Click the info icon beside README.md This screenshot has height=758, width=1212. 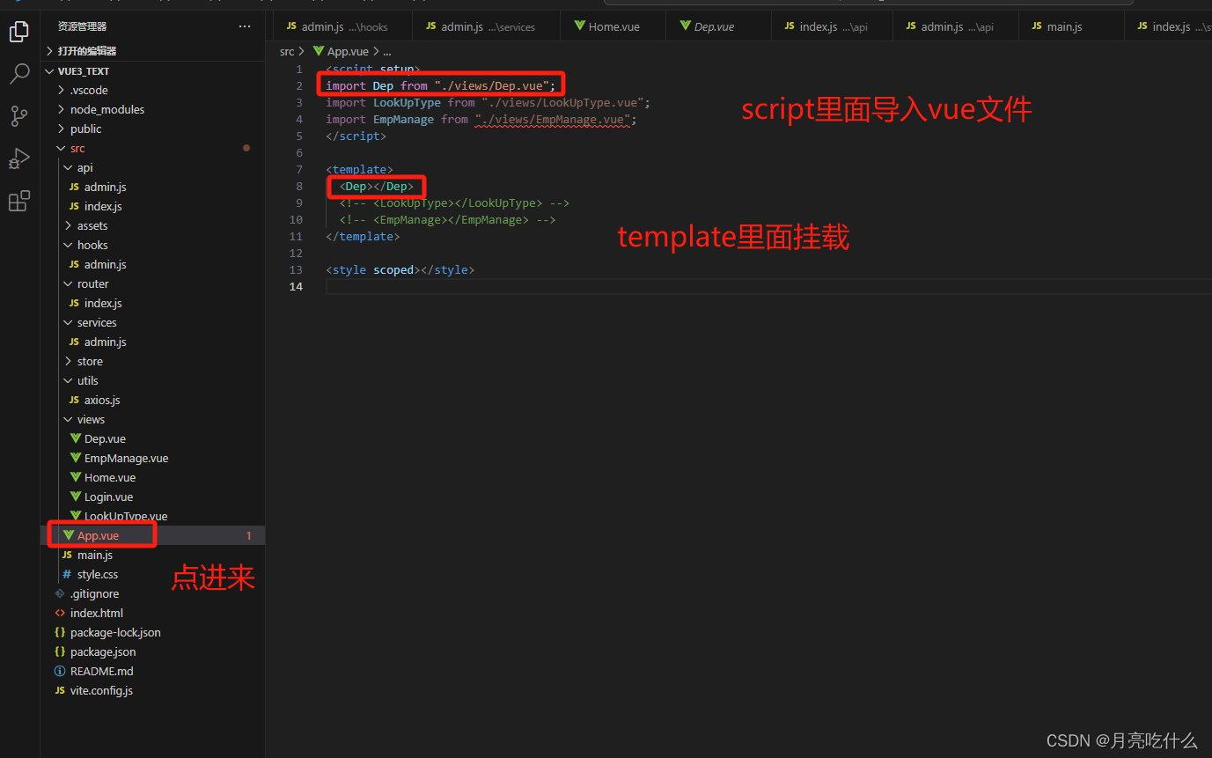(60, 671)
